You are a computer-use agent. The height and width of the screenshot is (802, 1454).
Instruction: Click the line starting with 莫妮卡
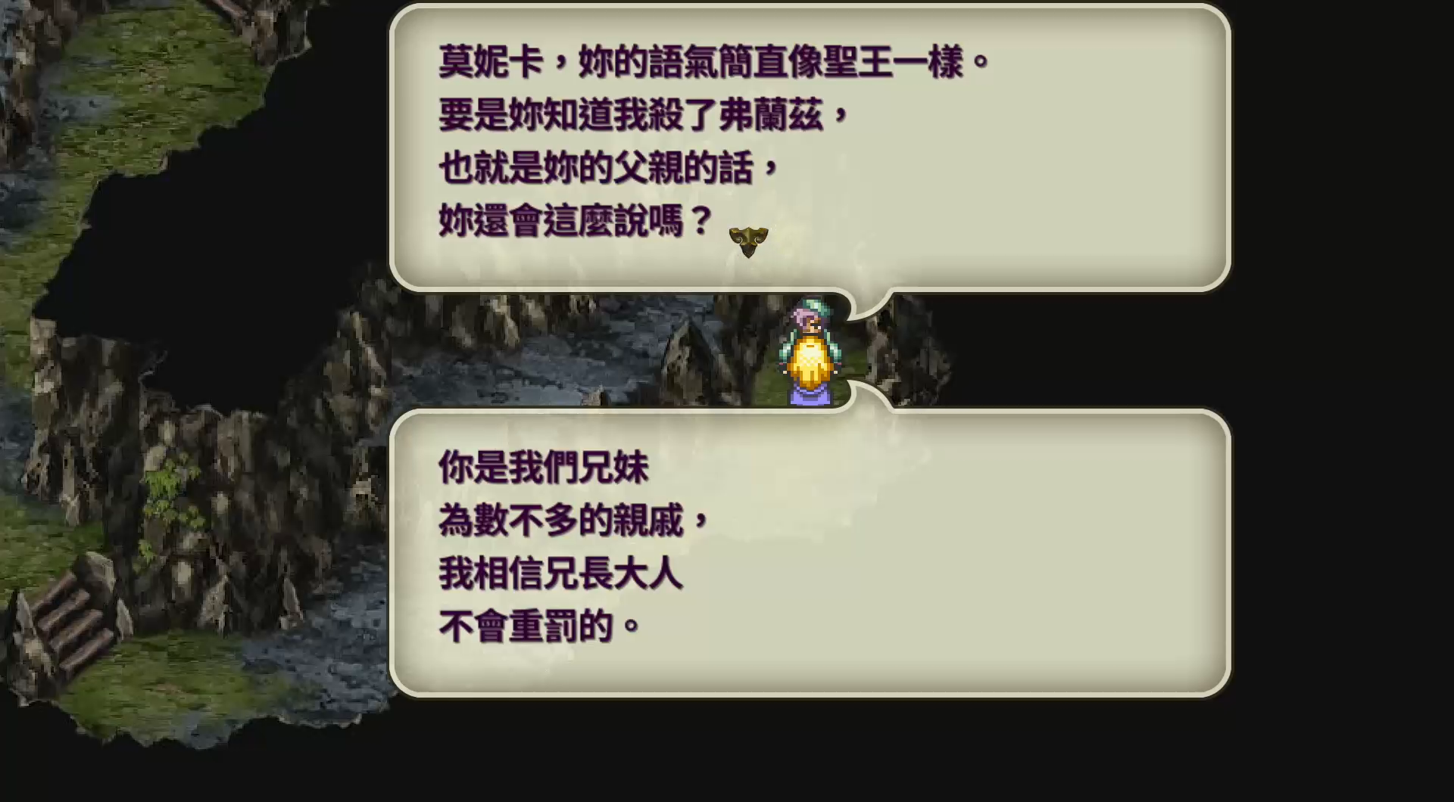click(x=714, y=61)
